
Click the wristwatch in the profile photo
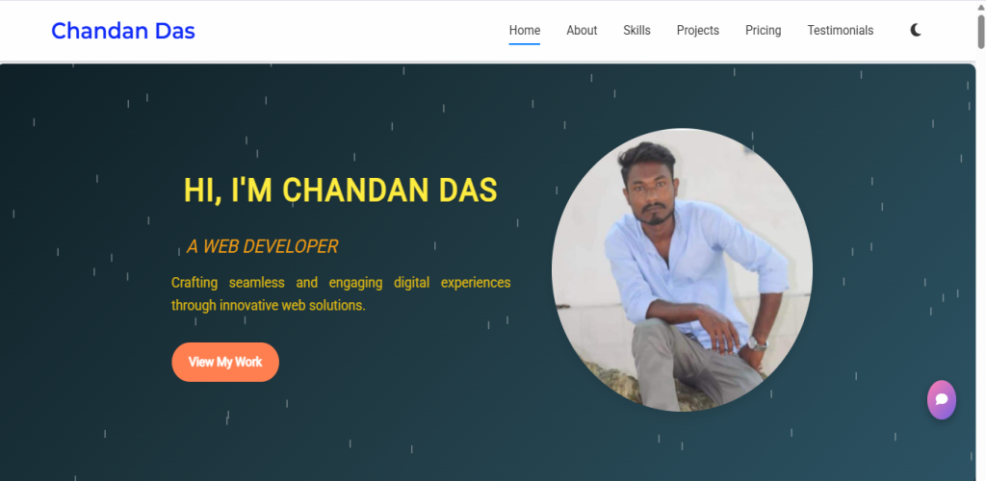(757, 343)
